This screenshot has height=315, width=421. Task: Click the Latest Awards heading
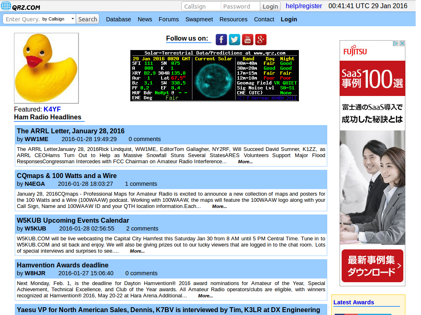point(354,302)
